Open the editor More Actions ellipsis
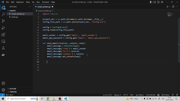Image resolution: width=180 pixels, height=101 pixels. (x=177, y=7)
